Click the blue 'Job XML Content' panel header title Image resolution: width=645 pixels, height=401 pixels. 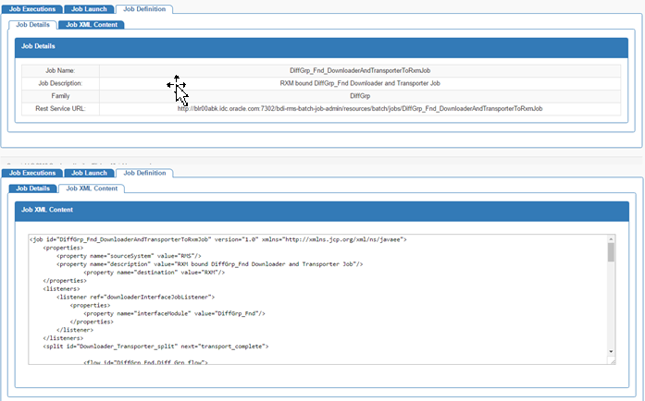47,210
